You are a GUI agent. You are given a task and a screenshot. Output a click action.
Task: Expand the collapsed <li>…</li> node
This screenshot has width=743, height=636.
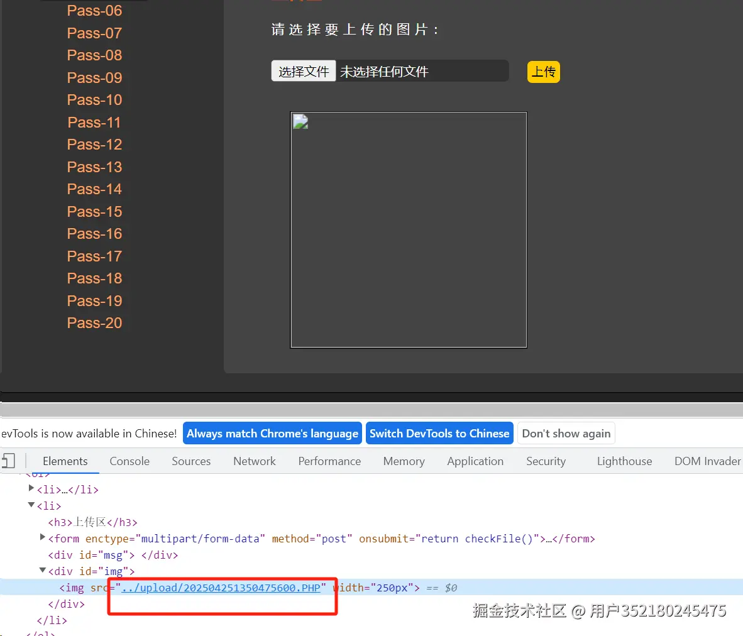(x=31, y=488)
